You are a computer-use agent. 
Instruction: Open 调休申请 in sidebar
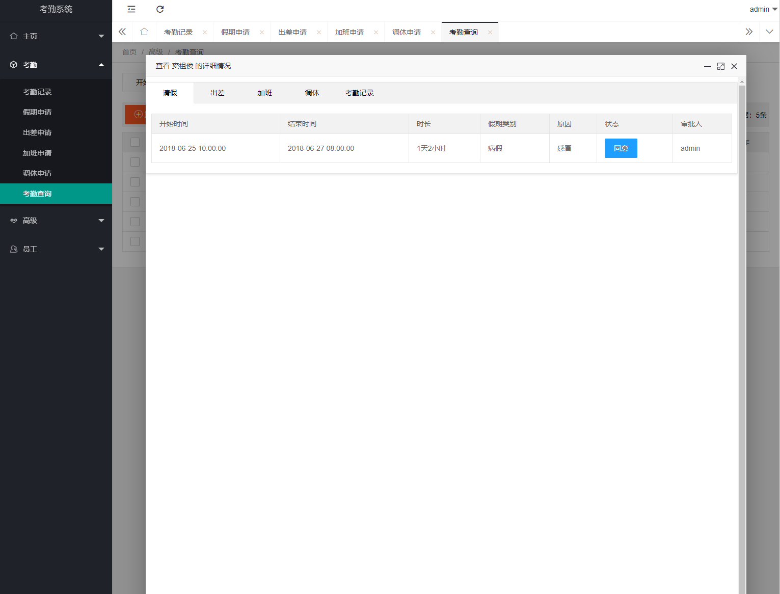tap(56, 173)
